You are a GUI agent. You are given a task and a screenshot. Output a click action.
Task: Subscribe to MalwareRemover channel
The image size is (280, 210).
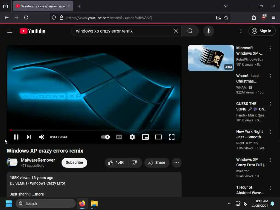[74, 162]
